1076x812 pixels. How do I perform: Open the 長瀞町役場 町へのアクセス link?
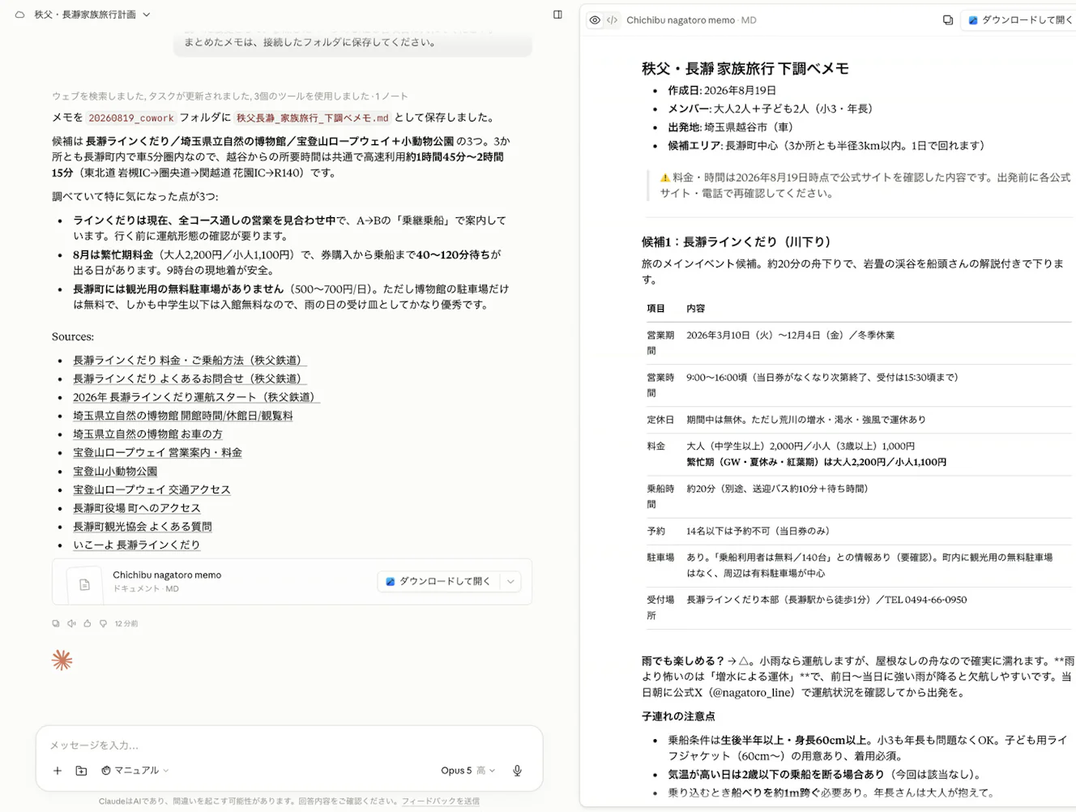137,508
